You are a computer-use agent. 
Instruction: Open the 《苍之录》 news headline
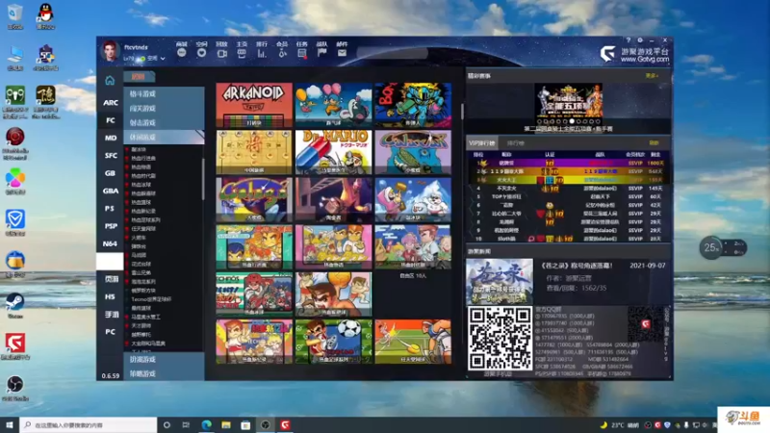[577, 266]
